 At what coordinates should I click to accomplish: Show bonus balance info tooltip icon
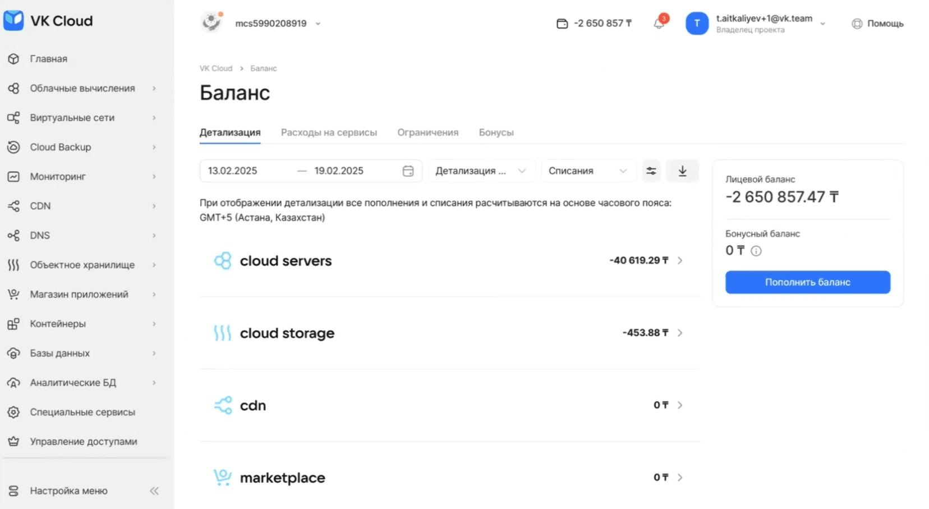pos(756,251)
